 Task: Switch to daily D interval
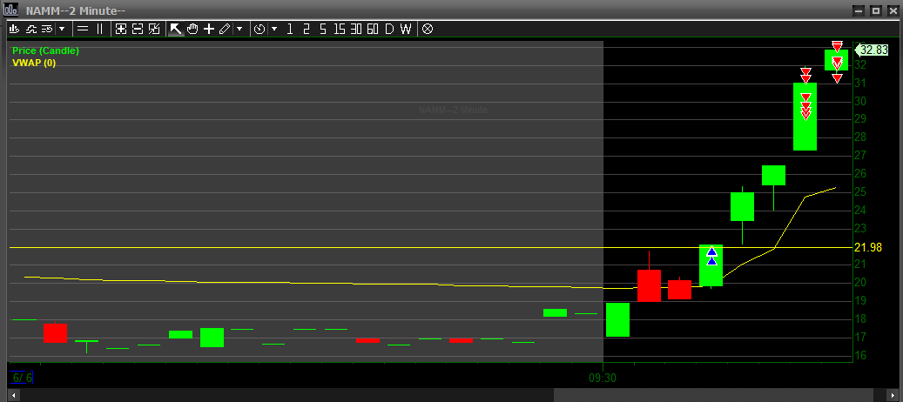click(389, 29)
